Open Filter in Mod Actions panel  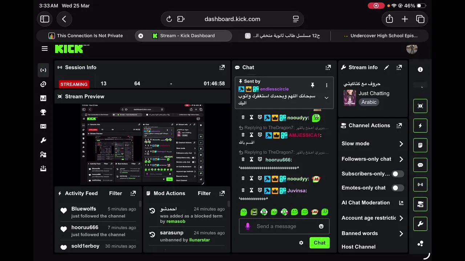(x=204, y=193)
